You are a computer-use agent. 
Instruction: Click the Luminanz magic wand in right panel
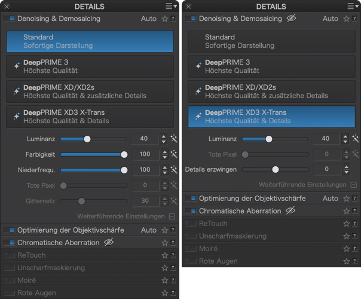pos(356,139)
